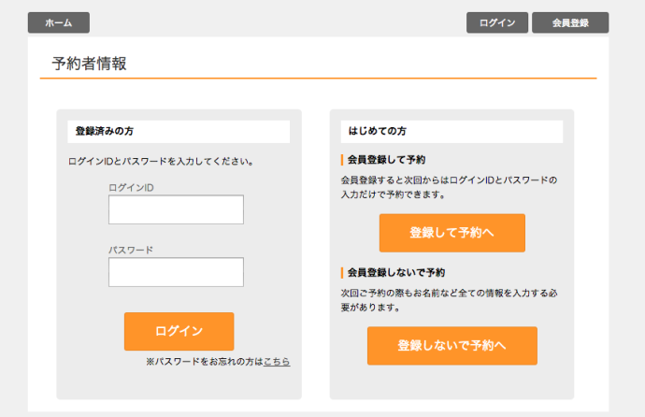Focus the ログインID input field

coord(176,210)
